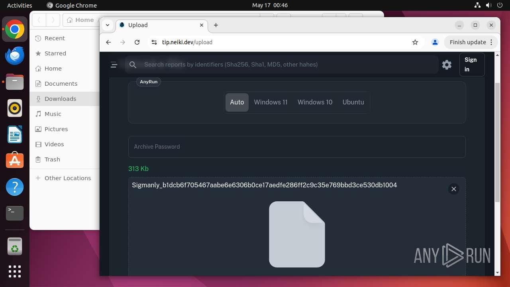Launch Google Chrome from the dock
Image resolution: width=510 pixels, height=287 pixels.
tap(15, 29)
